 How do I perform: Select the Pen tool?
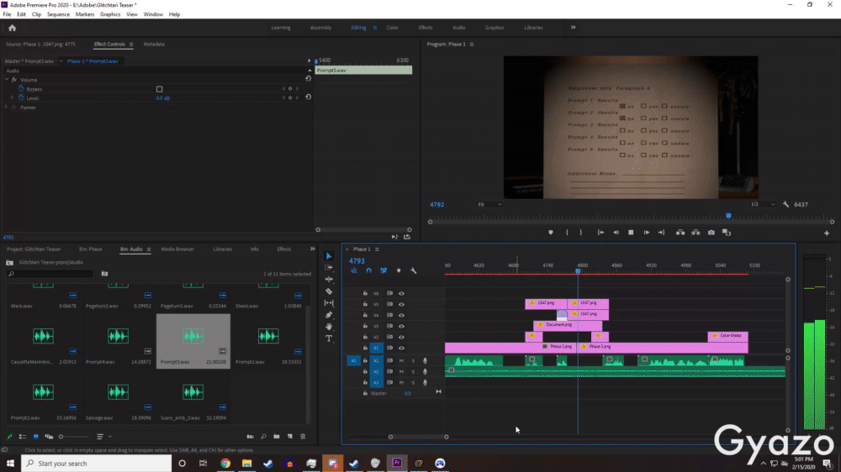[329, 314]
